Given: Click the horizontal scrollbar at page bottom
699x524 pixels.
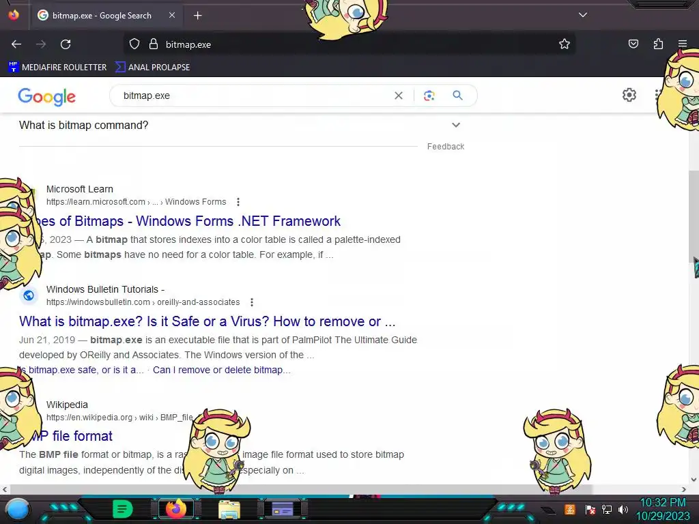Looking at the screenshot, I should 301,489.
